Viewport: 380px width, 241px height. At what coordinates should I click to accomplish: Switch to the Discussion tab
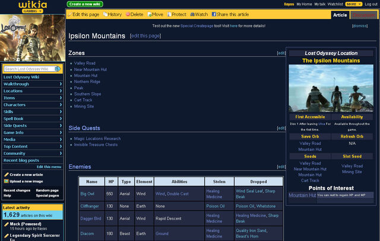[x=363, y=15]
